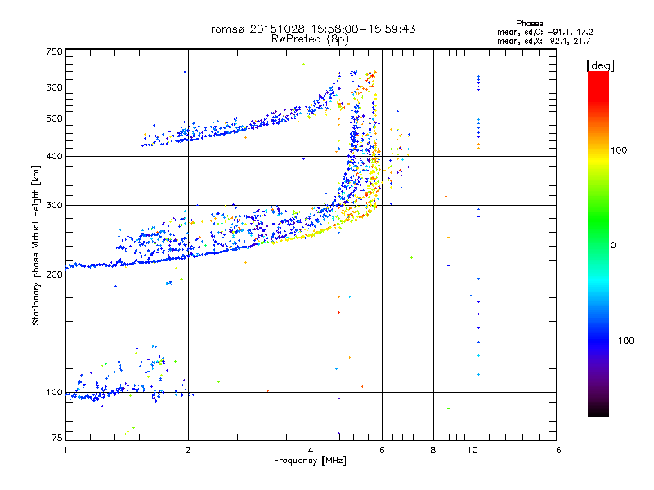Viewport: 654px width, 490px height.
Task: Click the 'Phases' header text
Action: [529, 24]
